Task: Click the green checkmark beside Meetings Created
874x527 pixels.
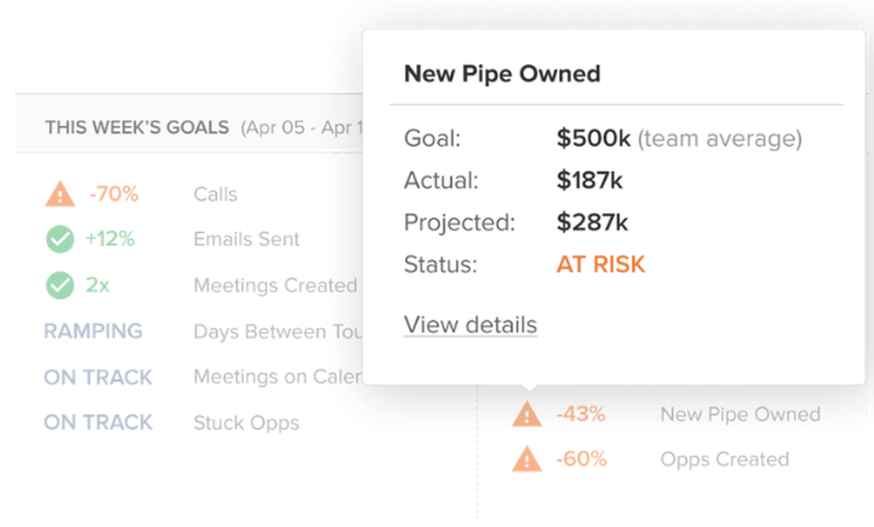Action: click(x=59, y=286)
